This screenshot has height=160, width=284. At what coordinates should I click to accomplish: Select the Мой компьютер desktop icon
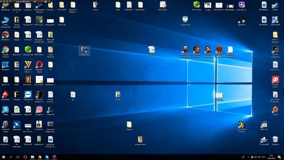point(5,22)
